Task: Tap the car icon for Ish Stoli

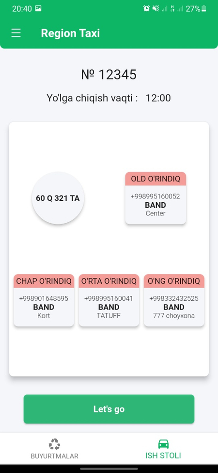Action: pos(163,444)
